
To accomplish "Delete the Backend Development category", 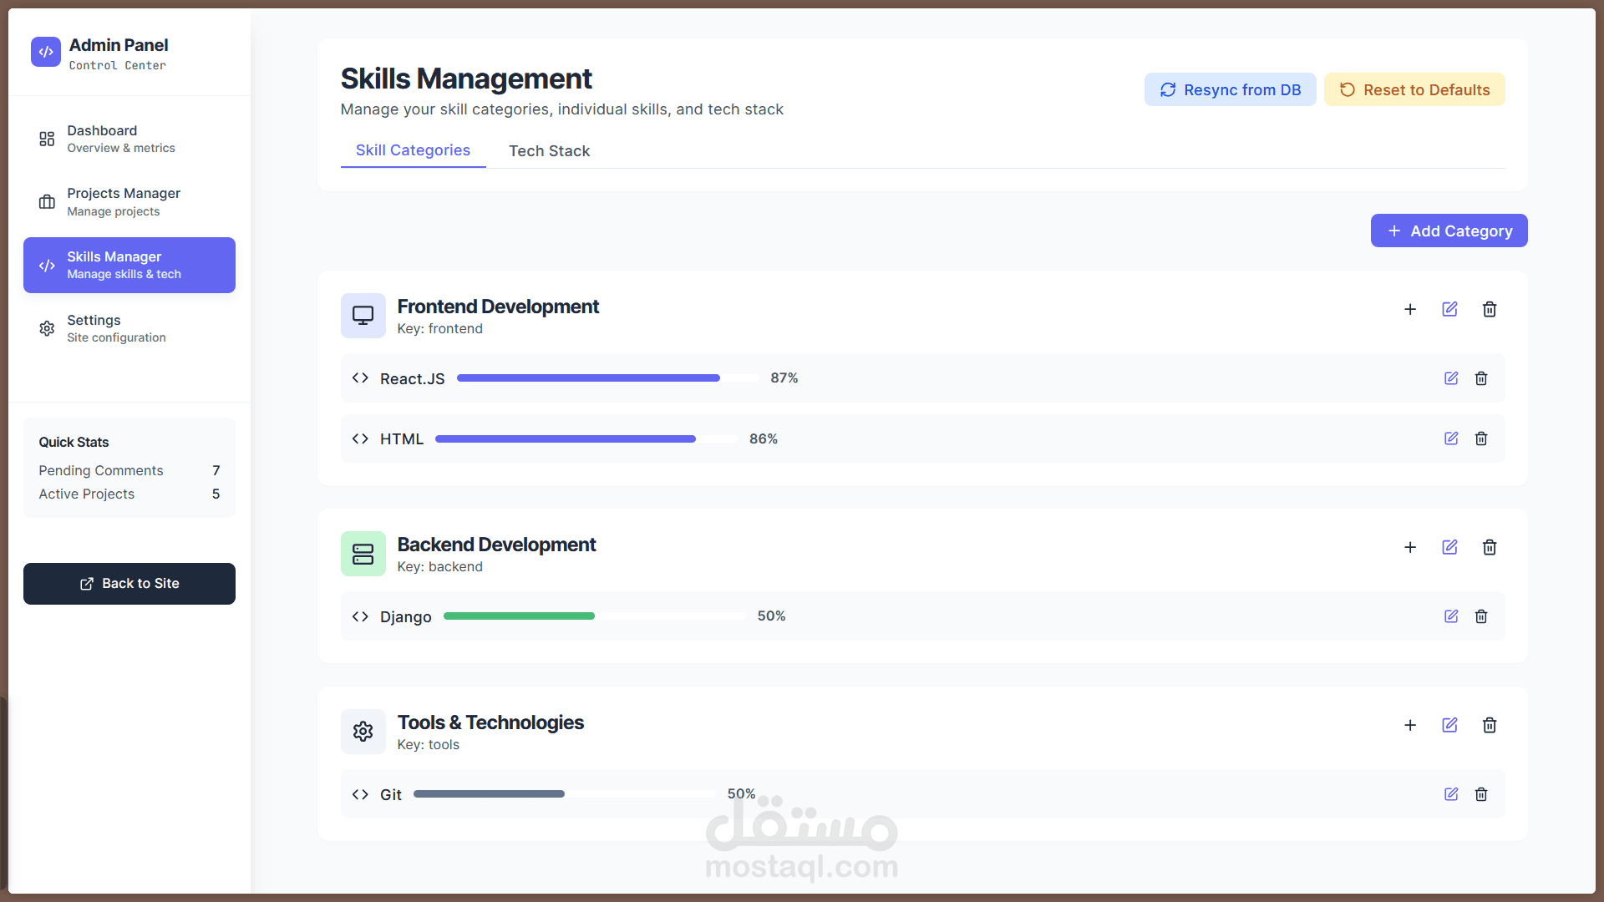I will (x=1490, y=547).
